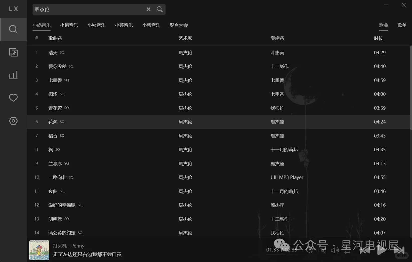The image size is (412, 262).
Task: View the music charts leaderboard
Action: [13, 75]
